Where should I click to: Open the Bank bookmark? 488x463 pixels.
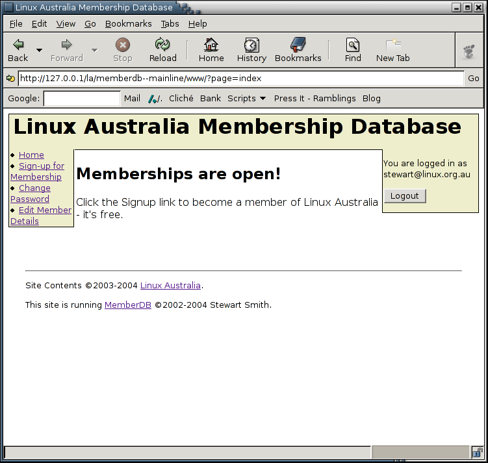211,99
